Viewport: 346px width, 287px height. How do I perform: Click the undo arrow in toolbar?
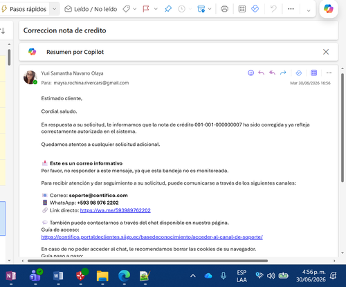[273, 9]
